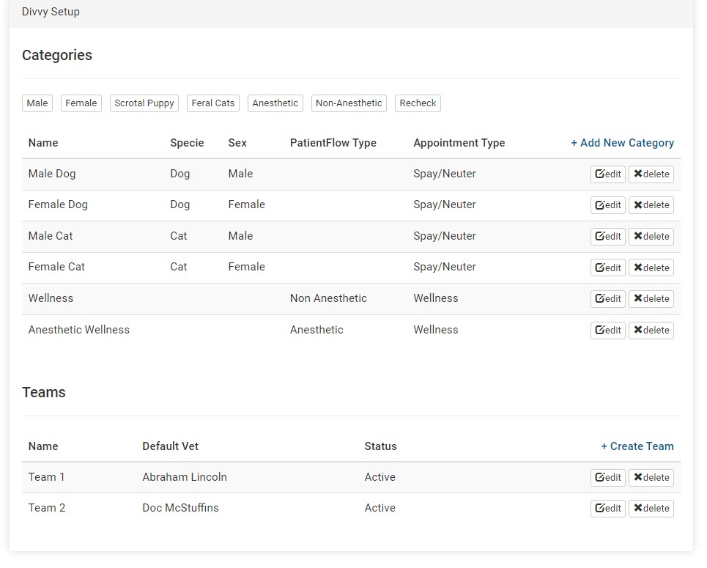Screen dimensions: 707x568
Task: Edit Team 1 entry
Action: 607,478
